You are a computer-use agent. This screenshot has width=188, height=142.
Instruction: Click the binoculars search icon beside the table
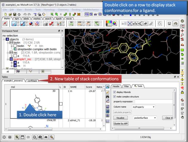(108, 97)
